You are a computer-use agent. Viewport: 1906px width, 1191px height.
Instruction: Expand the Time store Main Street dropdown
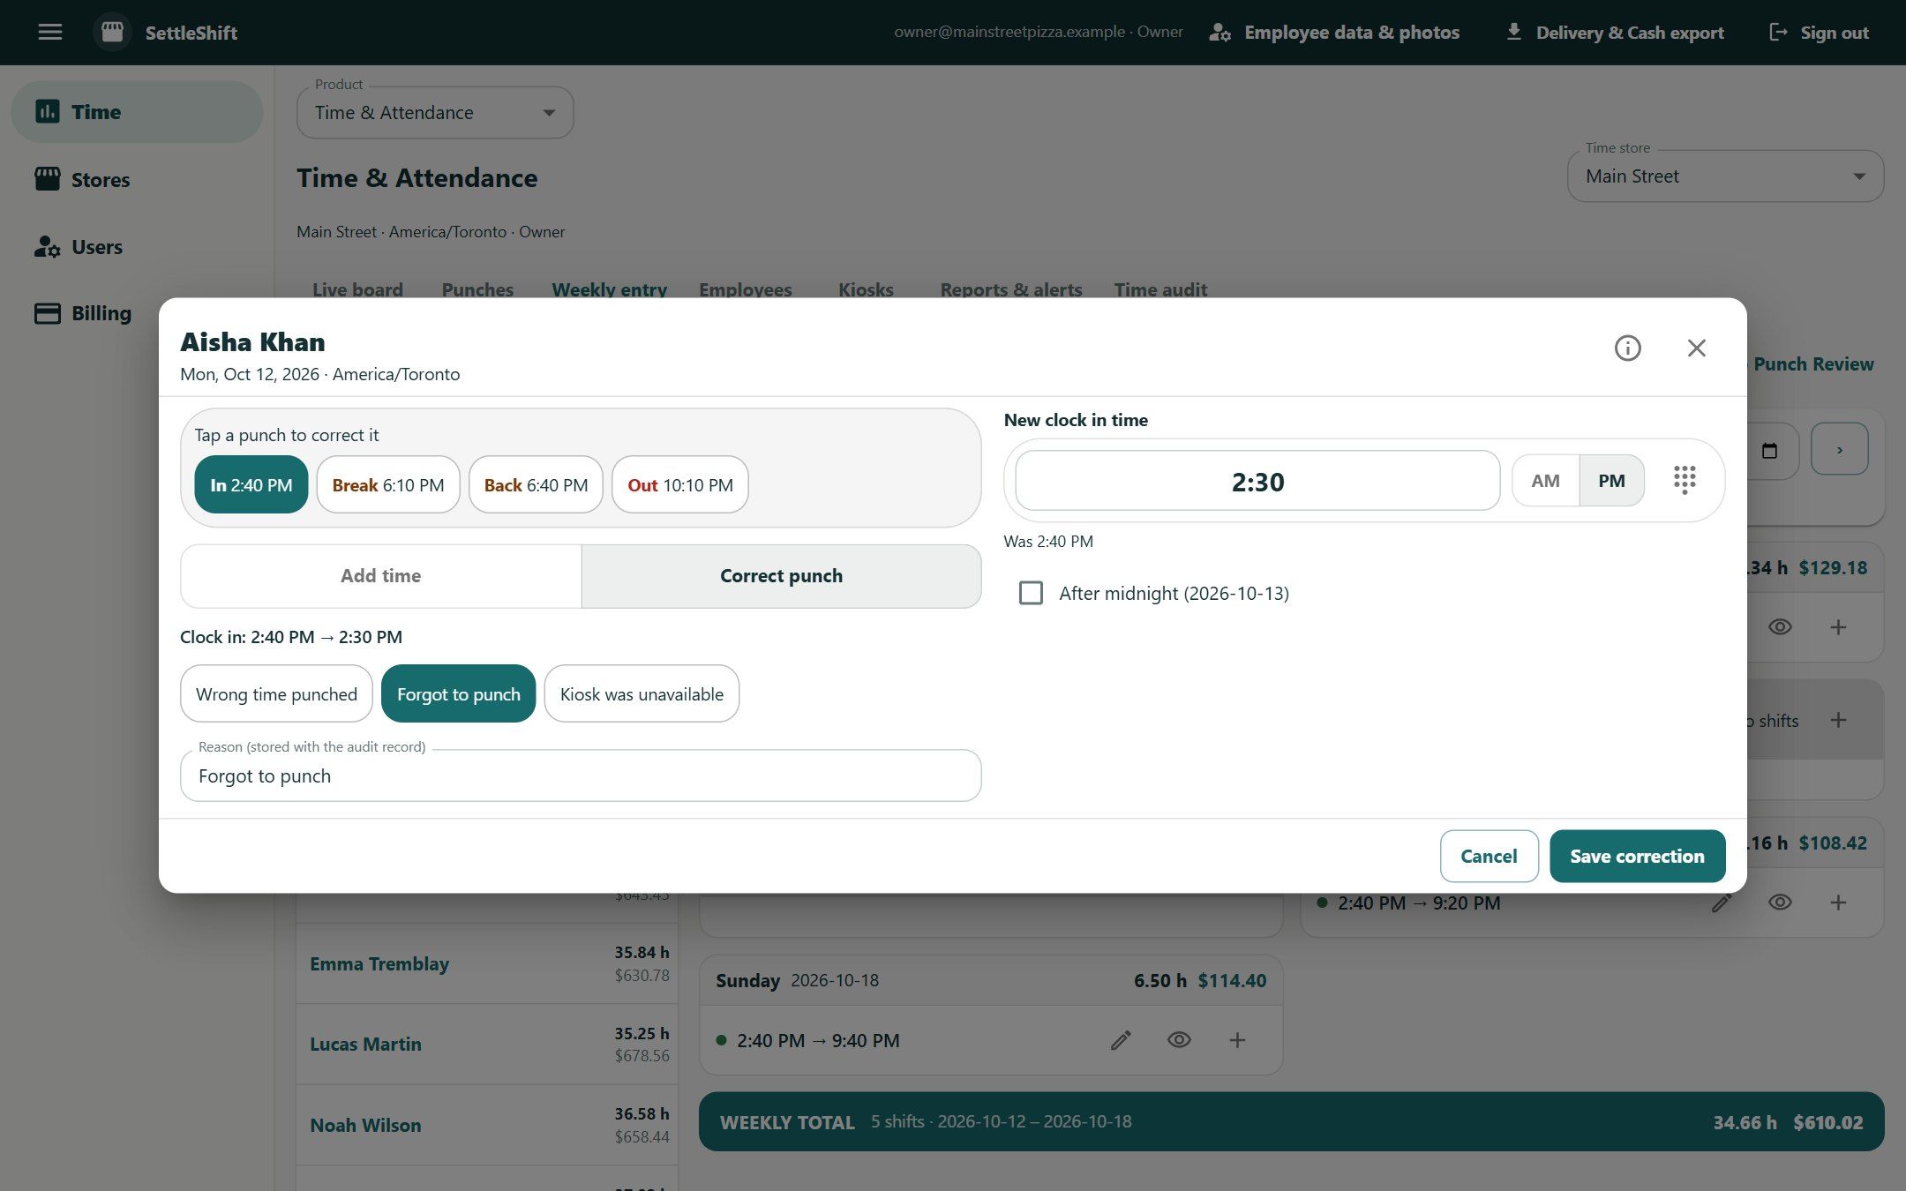[1725, 176]
